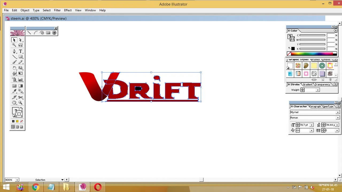This screenshot has height=192, width=342.
Task: Open the Graphic Styles panel flyout menu
Action: pyautogui.click(x=336, y=60)
